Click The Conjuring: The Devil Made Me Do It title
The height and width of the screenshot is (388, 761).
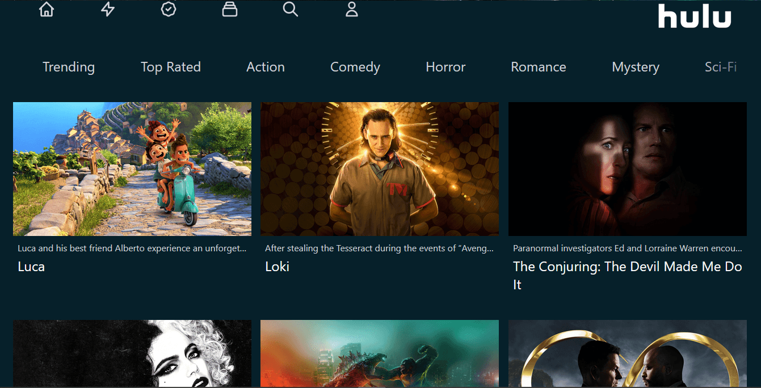(x=628, y=276)
